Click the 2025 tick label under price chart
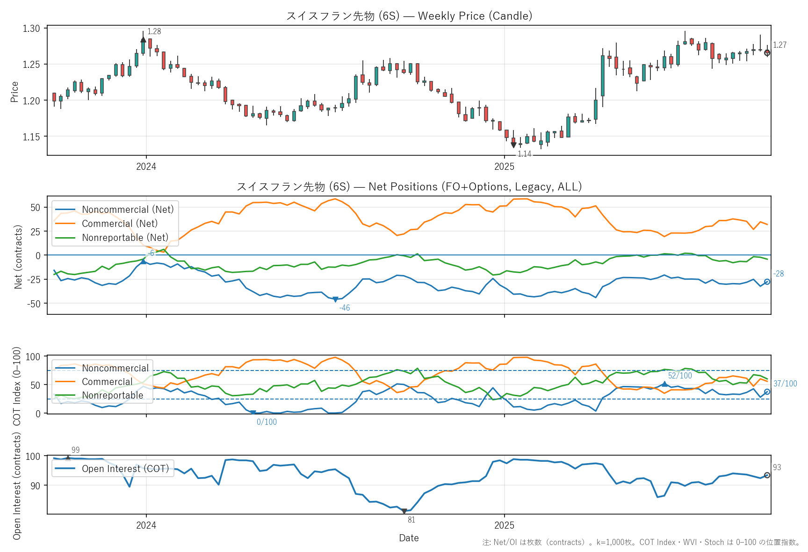The width and height of the screenshot is (808, 552). click(504, 167)
